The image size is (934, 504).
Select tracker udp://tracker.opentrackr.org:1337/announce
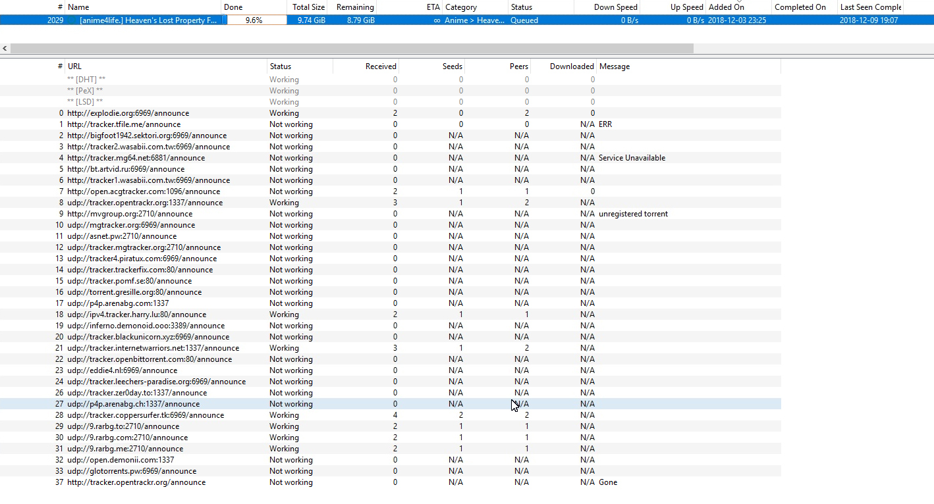(x=391, y=203)
